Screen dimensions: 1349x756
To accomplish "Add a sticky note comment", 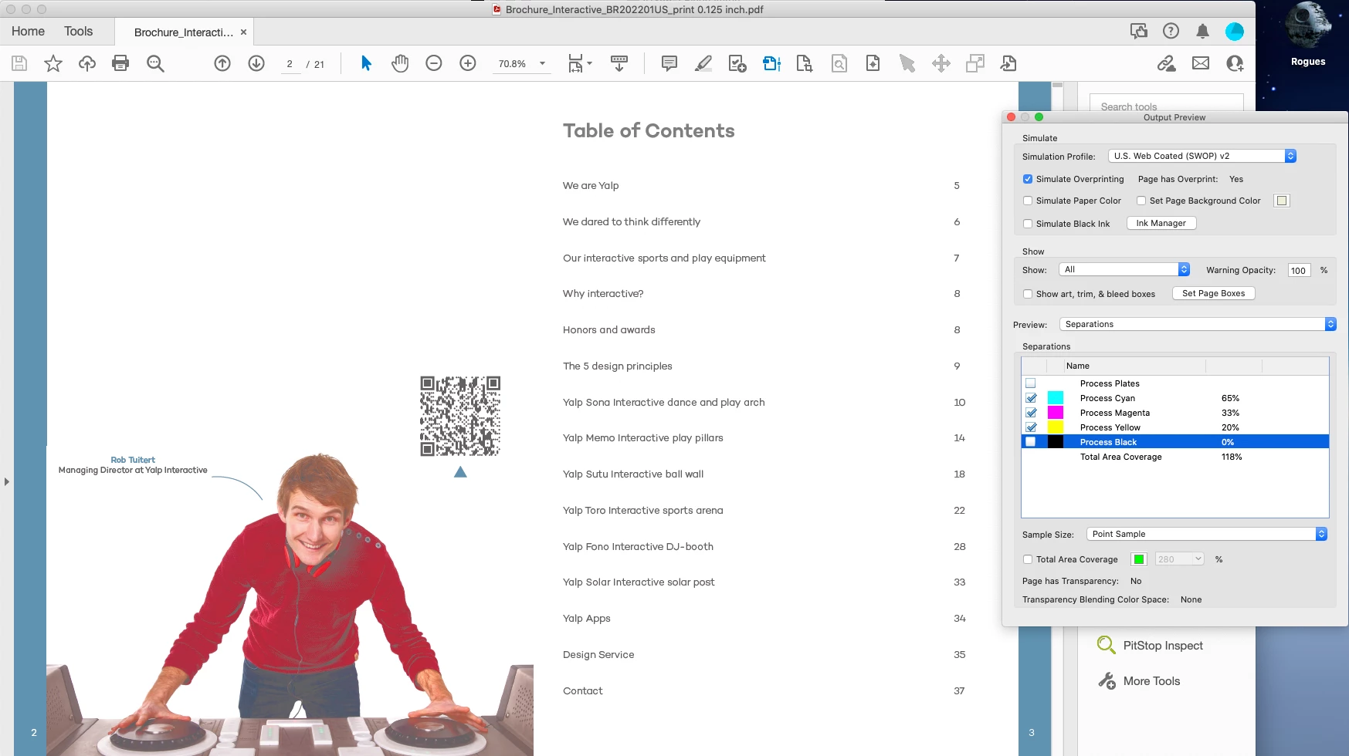I will point(669,63).
